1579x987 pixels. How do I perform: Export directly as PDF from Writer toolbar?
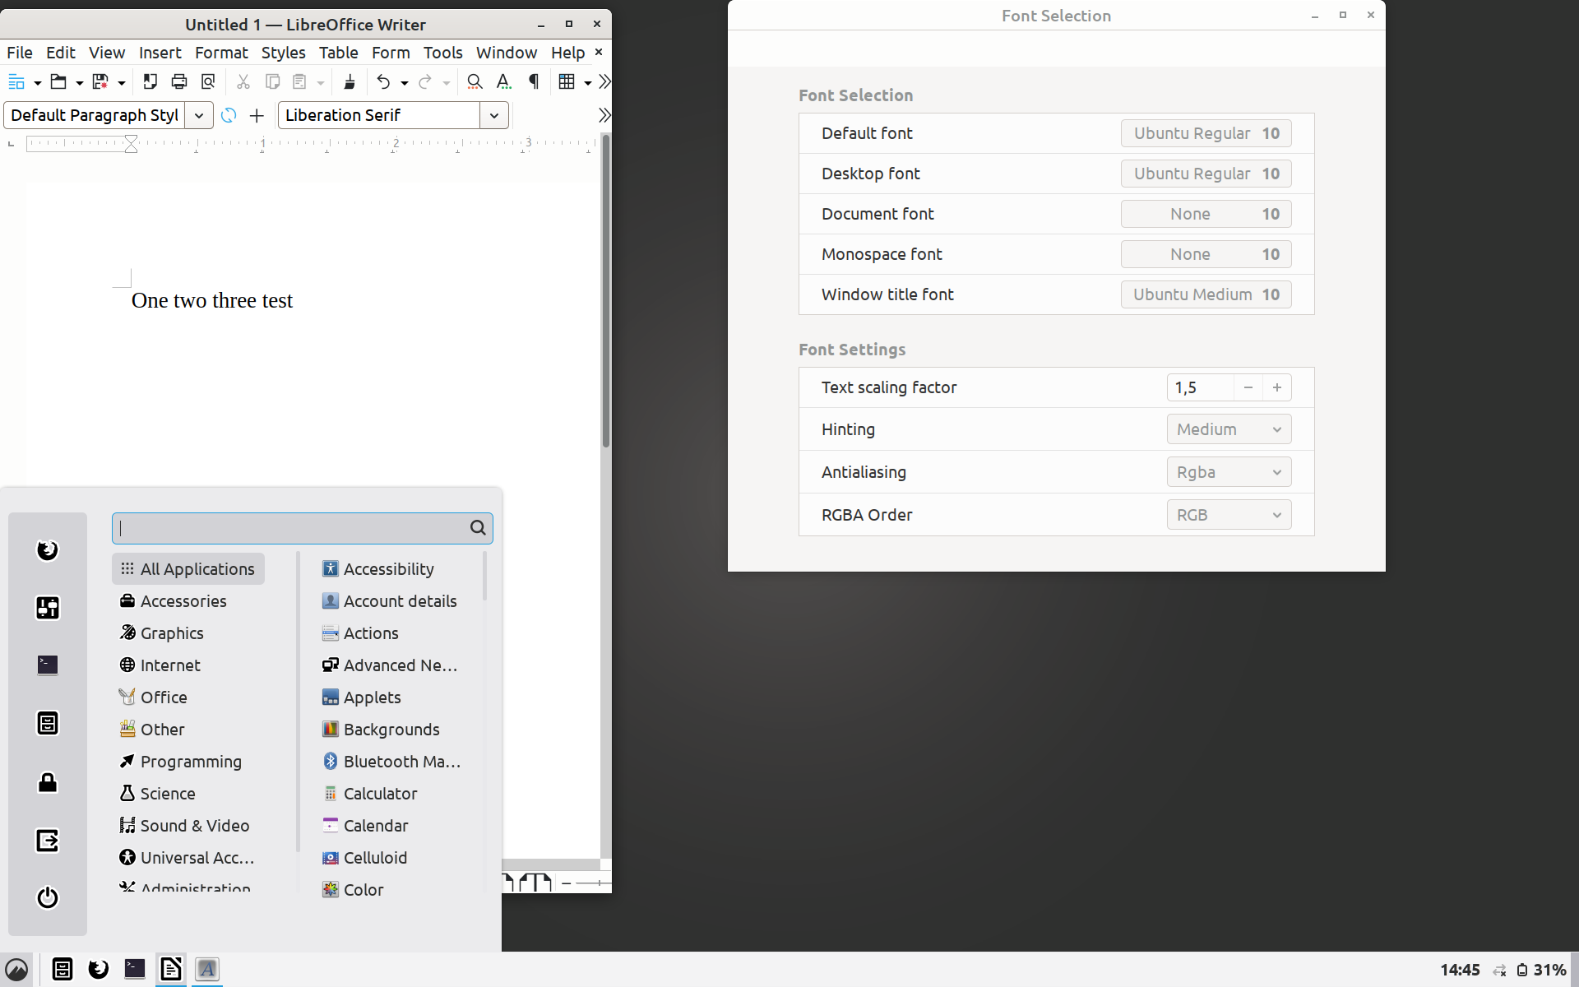coord(150,81)
